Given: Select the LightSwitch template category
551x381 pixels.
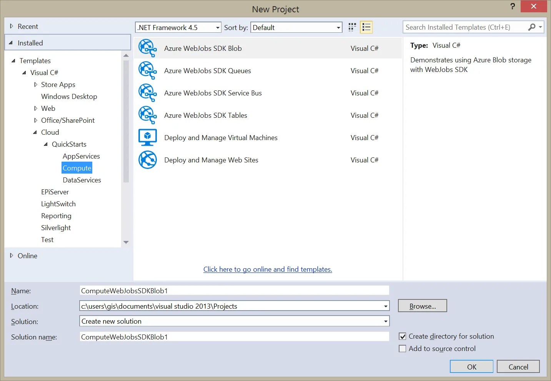Looking at the screenshot, I should [x=58, y=204].
